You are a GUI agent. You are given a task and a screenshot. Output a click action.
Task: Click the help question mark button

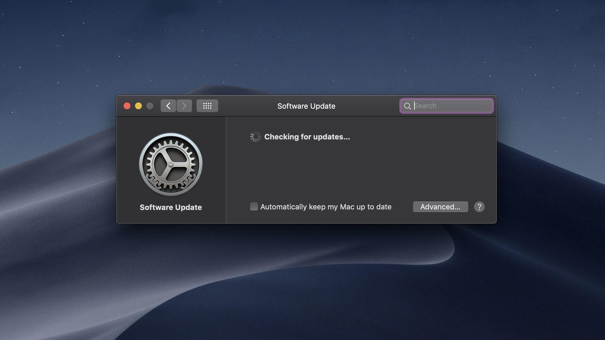pyautogui.click(x=479, y=207)
